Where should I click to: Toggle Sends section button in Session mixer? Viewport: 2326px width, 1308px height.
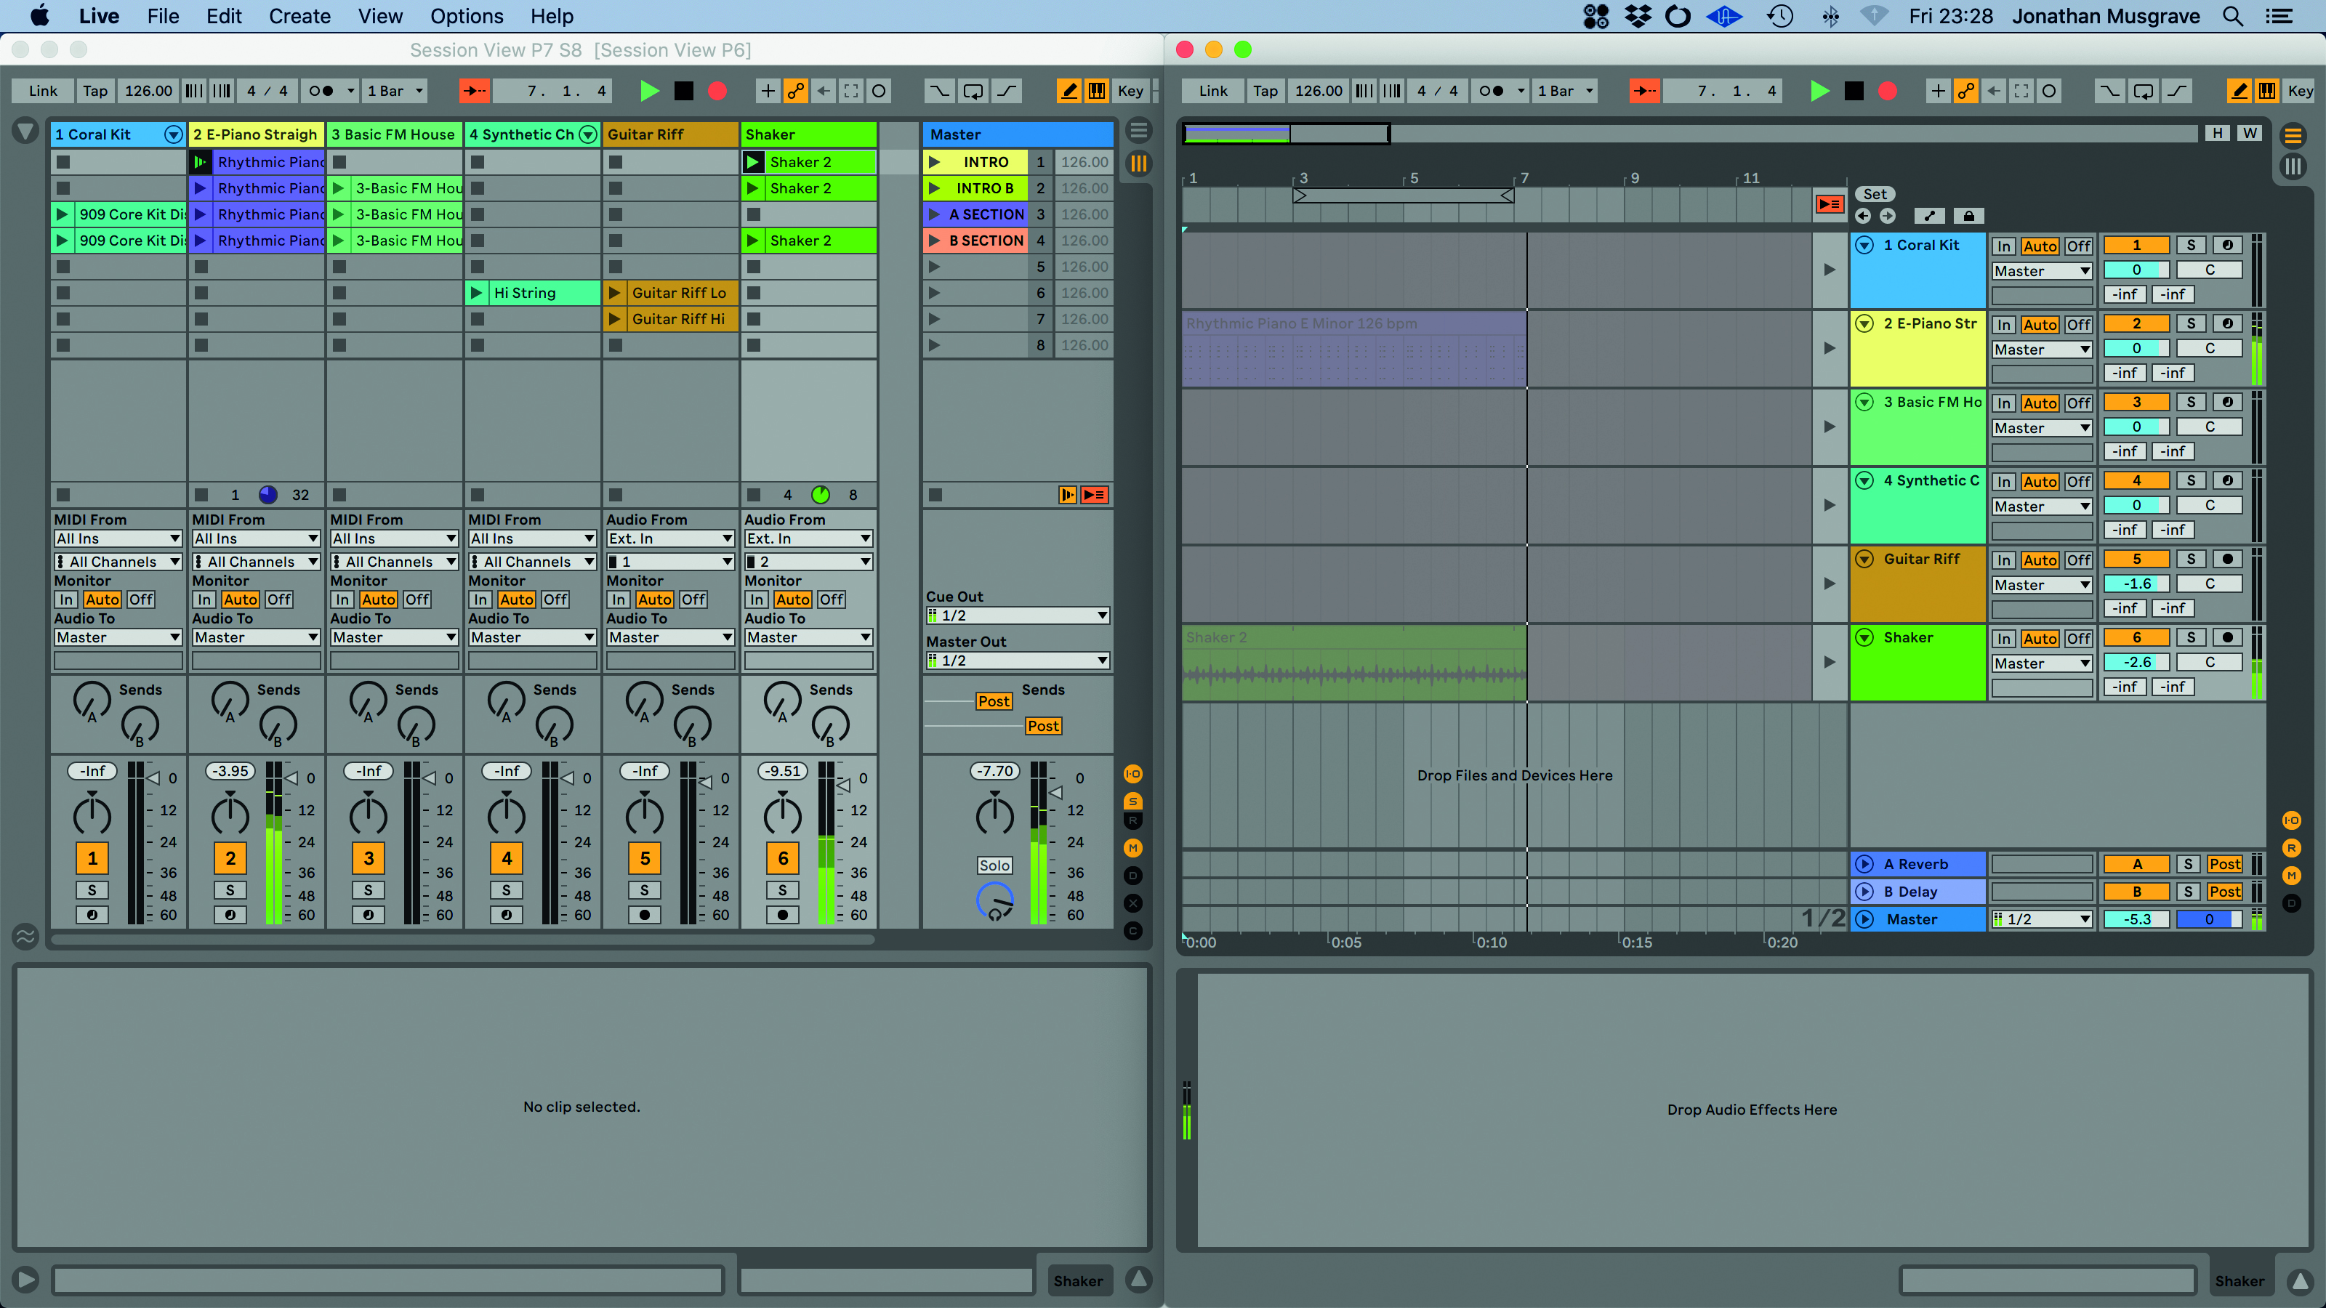(x=1132, y=801)
